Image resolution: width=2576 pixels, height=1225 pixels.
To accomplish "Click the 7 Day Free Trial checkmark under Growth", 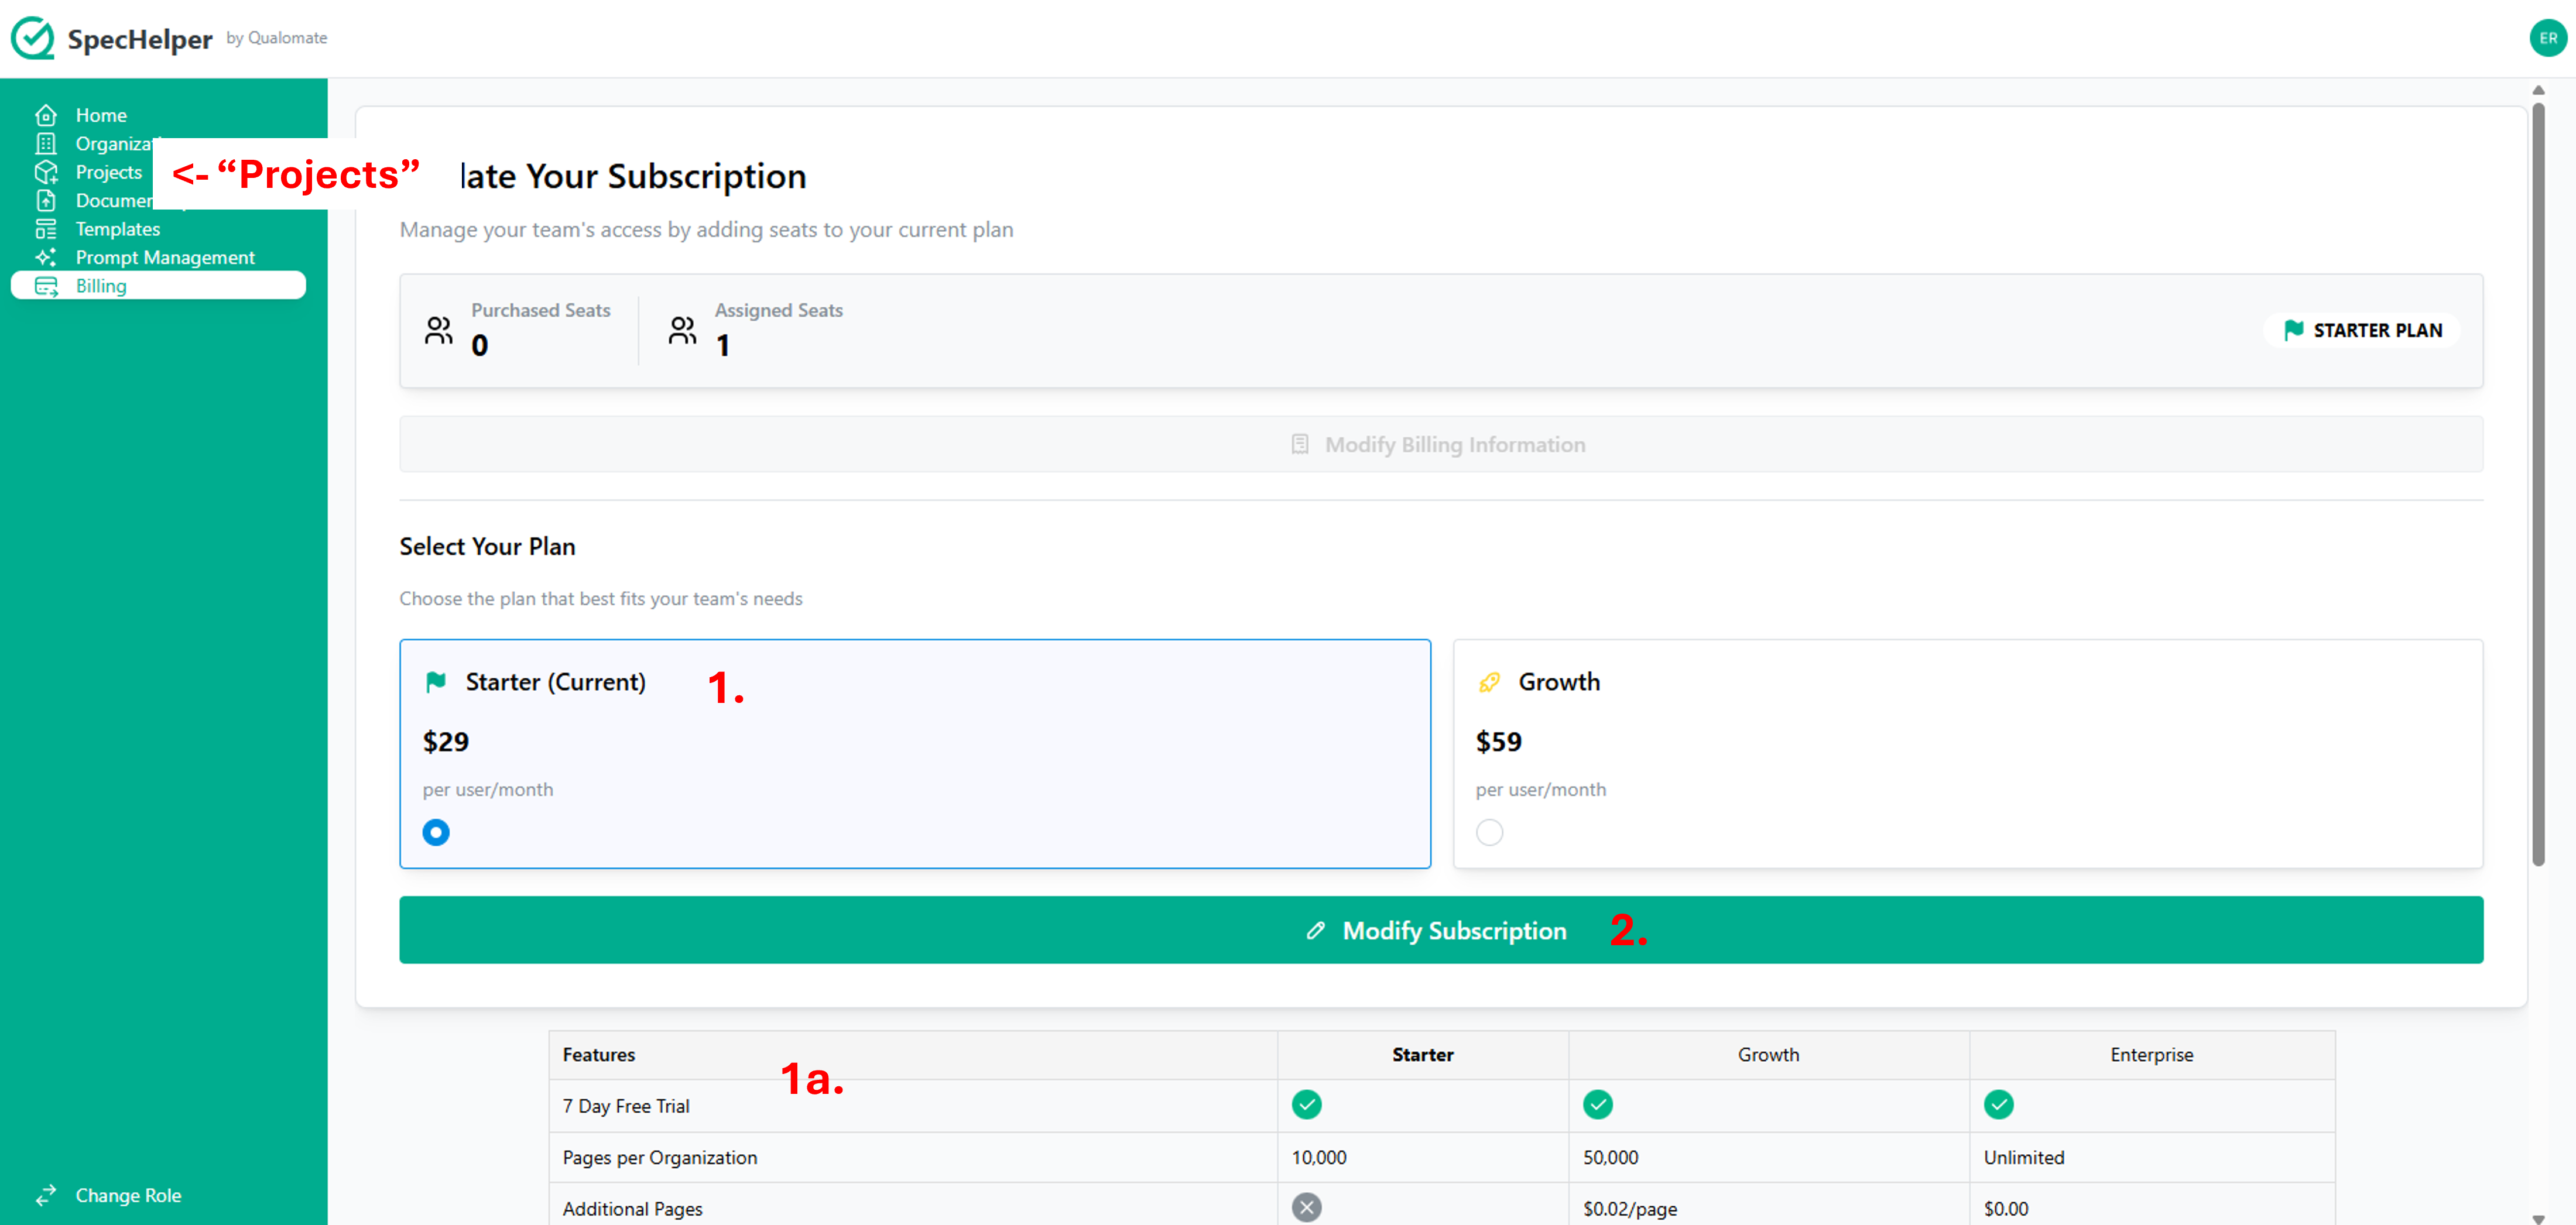I will click(x=1597, y=1105).
